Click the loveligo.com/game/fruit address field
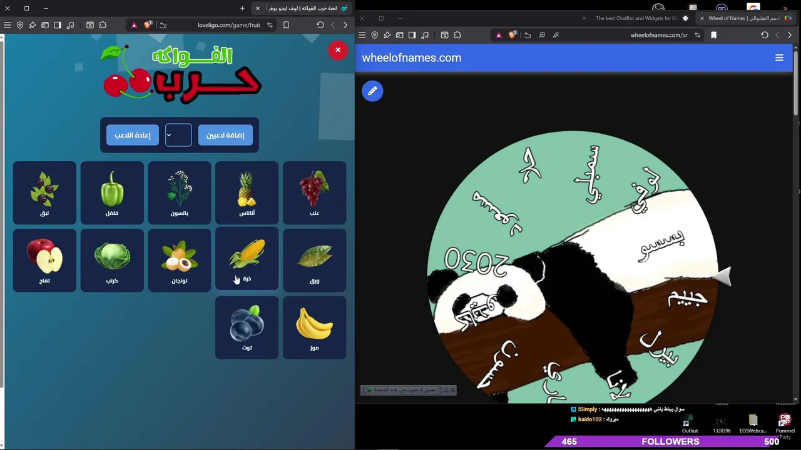Image resolution: width=801 pixels, height=450 pixels. click(228, 25)
